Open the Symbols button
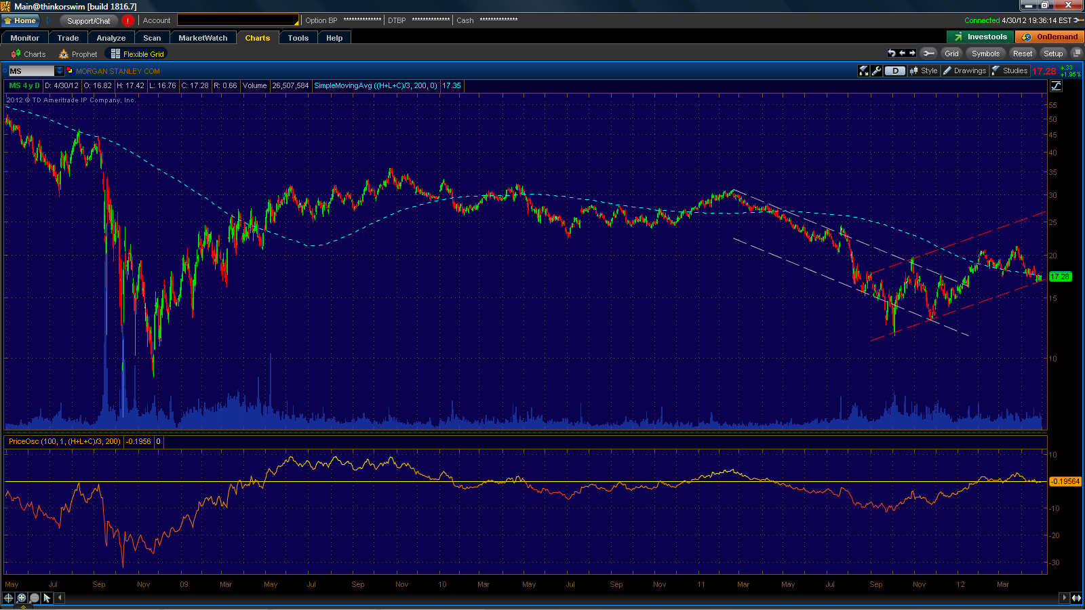This screenshot has height=610, width=1085. point(985,54)
